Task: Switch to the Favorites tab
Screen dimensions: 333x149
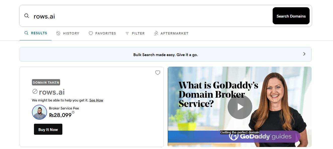Action: 102,33
